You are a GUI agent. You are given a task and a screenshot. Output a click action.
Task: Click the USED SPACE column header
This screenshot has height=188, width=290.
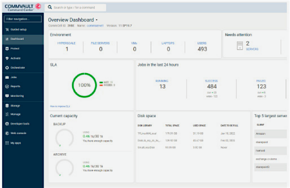coord(199,126)
